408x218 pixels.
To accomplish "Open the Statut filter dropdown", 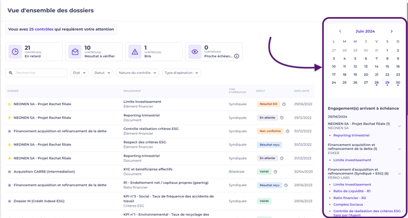I will pos(102,73).
